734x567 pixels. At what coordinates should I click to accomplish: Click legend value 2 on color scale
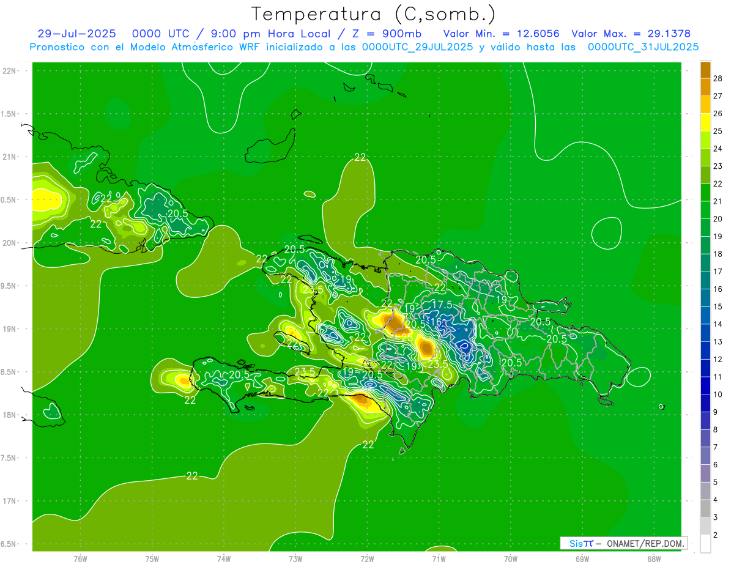tap(716, 535)
